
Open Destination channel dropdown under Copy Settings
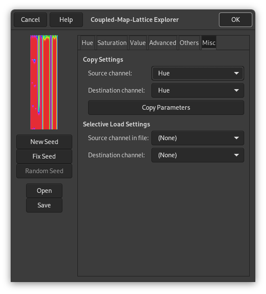[x=198, y=90]
